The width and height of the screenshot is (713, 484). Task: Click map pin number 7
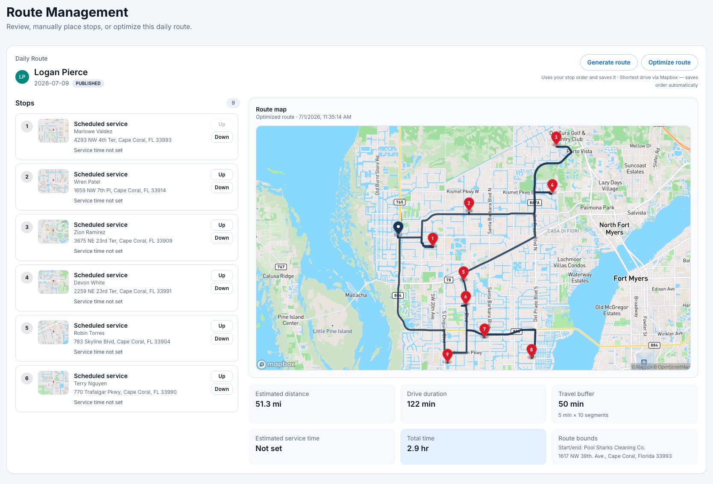pos(484,330)
